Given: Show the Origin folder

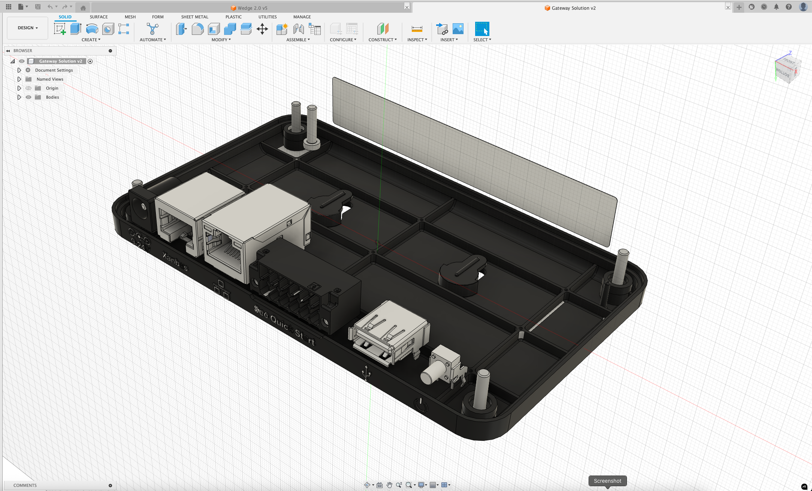Looking at the screenshot, I should click(28, 88).
